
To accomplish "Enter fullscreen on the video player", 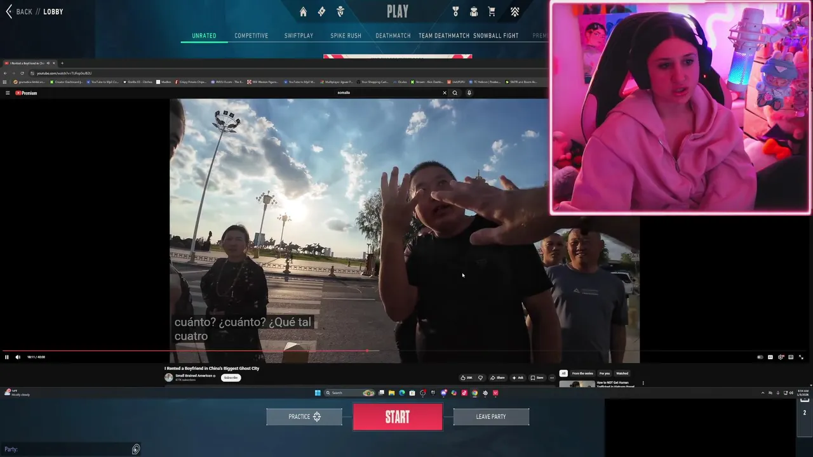I will pos(801,357).
